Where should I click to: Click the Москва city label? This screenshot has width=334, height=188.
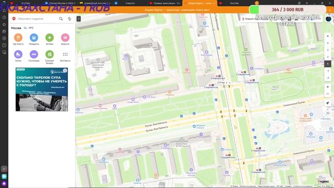pyautogui.click(x=16, y=28)
